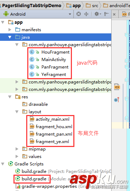The height and width of the screenshot is (191, 130).
Task: Select fragment_hou.xml layout file
Action: pos(54,127)
